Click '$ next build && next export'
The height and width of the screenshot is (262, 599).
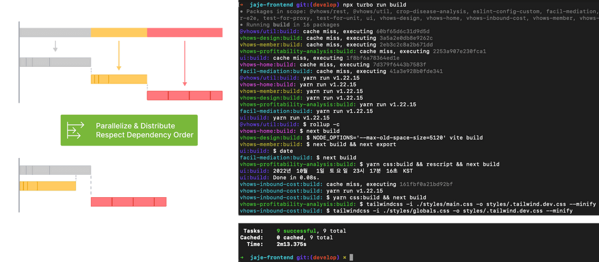tap(352, 144)
